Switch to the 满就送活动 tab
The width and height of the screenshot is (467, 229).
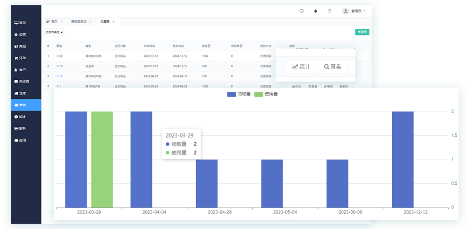(x=79, y=21)
